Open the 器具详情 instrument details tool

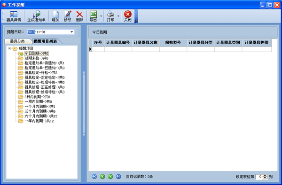coord(14,16)
